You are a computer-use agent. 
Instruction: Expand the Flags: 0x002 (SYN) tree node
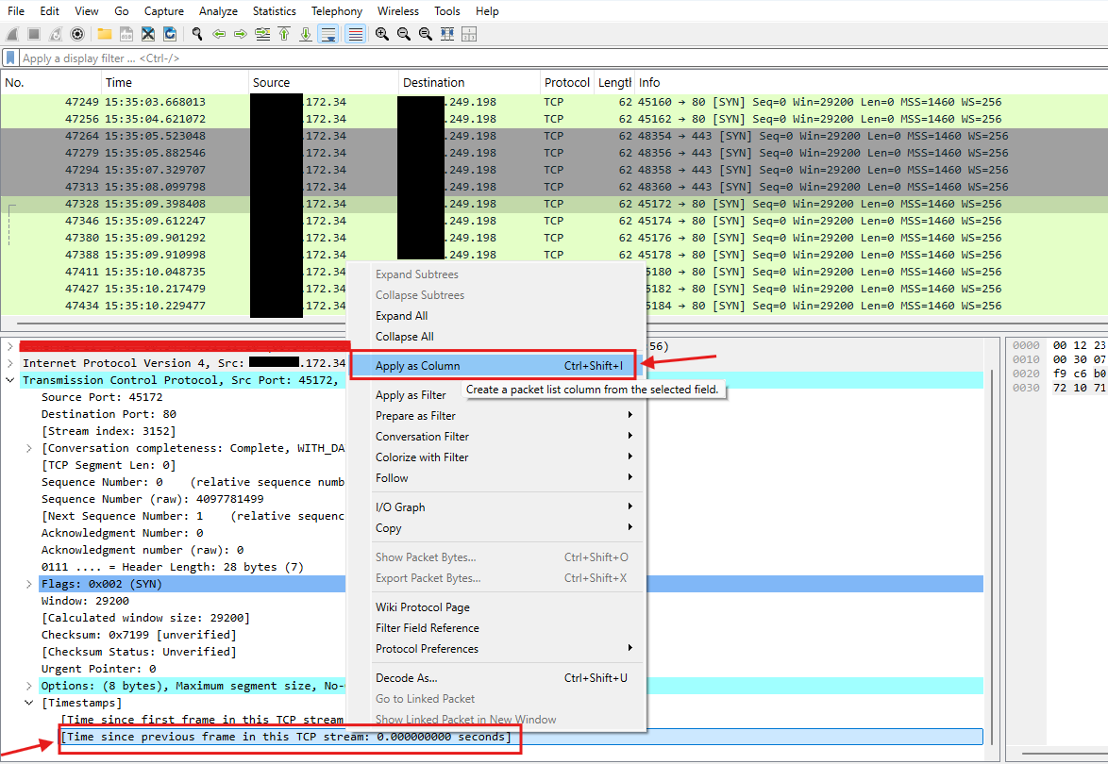[29, 584]
